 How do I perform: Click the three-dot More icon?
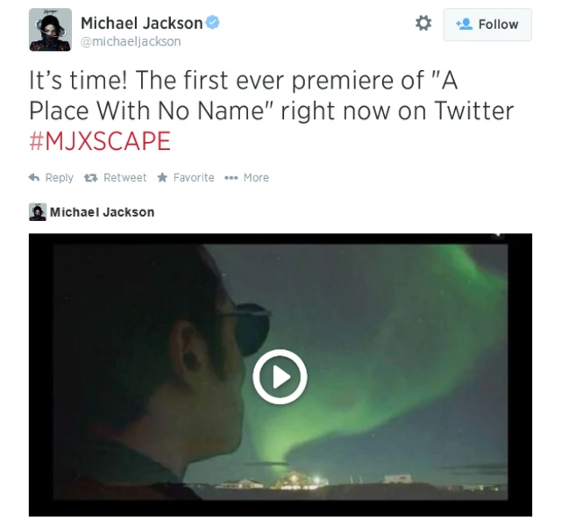[231, 178]
